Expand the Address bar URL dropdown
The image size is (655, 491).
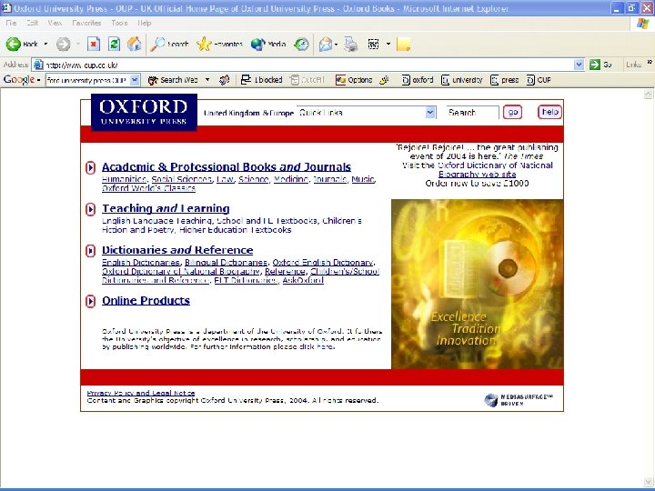[x=579, y=65]
